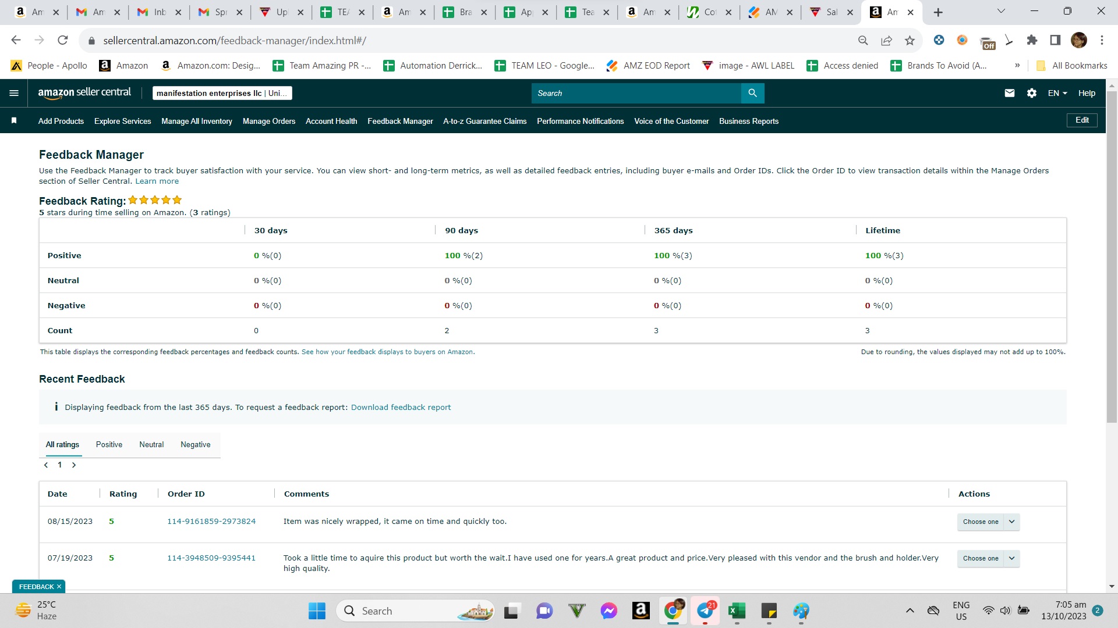Open the messages envelope icon
The height and width of the screenshot is (628, 1118).
1010,93
